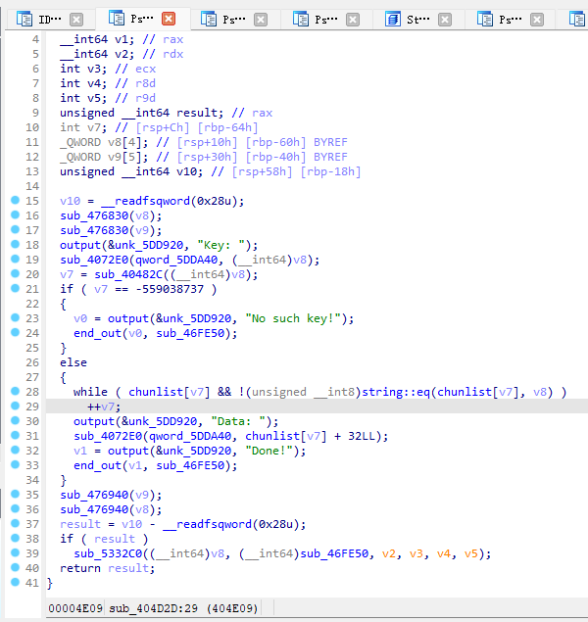Click sub_476940(v8) on line 36
Screen dimensions: 588x622
[111, 509]
